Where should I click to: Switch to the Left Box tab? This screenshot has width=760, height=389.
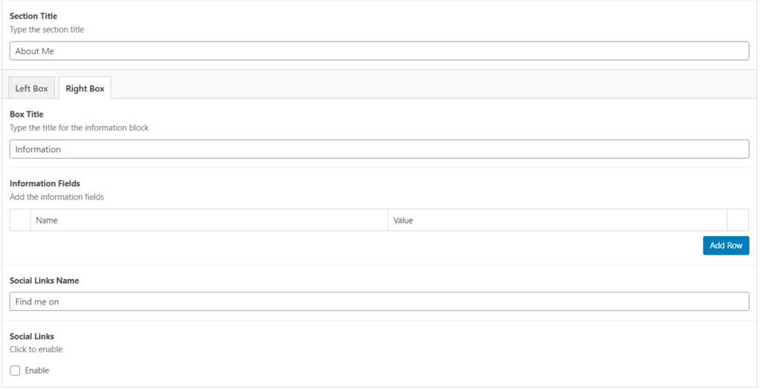pos(31,88)
